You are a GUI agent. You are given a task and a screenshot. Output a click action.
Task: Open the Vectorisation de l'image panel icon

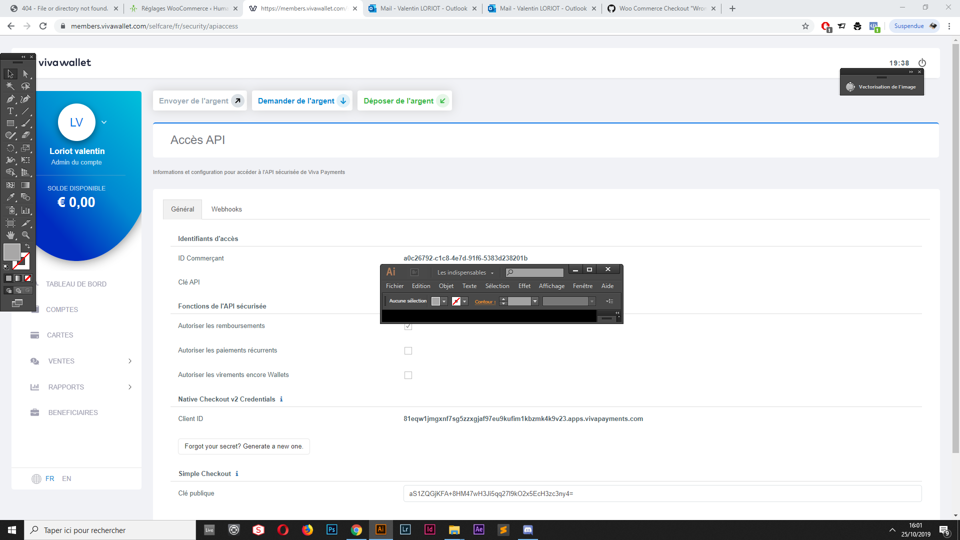coord(850,86)
